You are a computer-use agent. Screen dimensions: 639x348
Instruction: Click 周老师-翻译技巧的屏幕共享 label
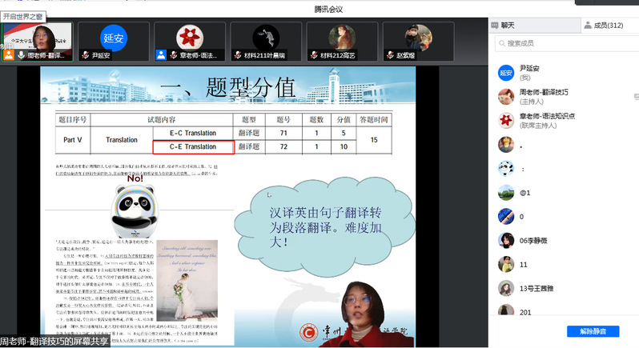pyautogui.click(x=54, y=341)
